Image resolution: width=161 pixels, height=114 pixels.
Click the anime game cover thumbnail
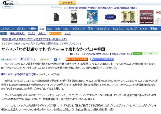point(92,17)
